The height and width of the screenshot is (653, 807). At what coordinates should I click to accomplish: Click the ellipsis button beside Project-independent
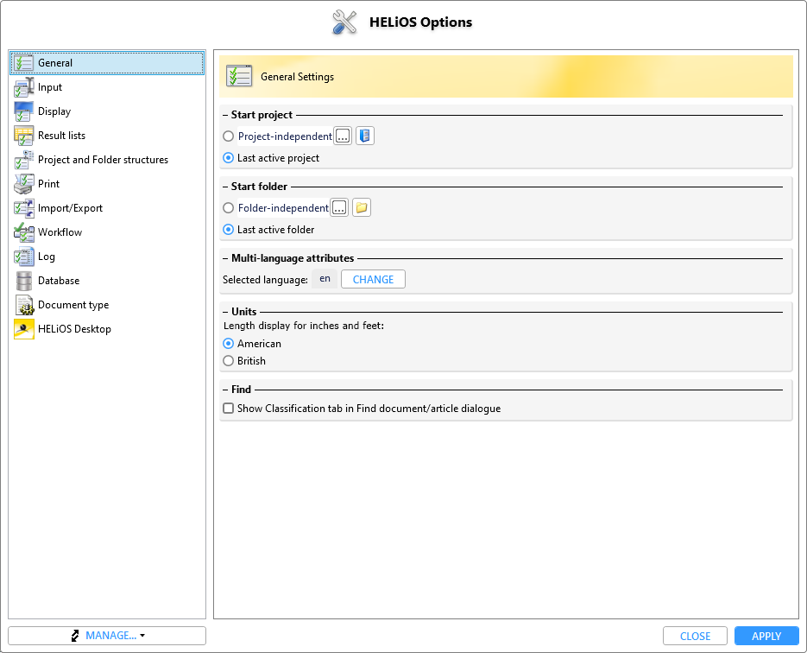click(343, 136)
